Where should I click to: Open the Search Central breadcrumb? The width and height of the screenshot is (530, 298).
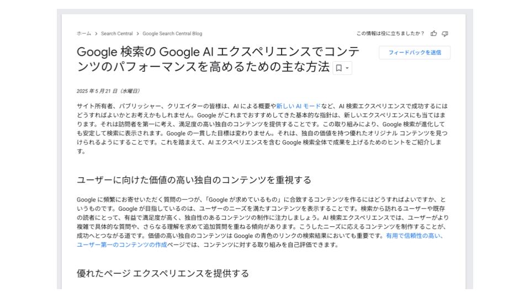coord(116,34)
